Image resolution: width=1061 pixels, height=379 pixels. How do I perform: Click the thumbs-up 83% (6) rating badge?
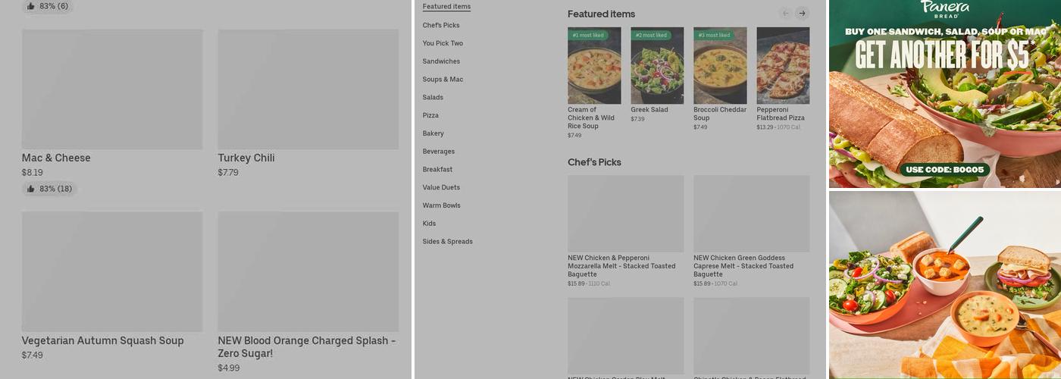click(47, 6)
